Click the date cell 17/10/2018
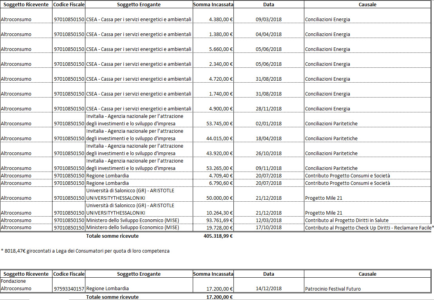434x300 pixels. click(268, 228)
